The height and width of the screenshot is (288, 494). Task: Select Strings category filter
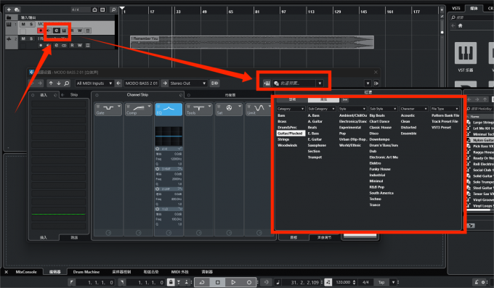click(283, 139)
